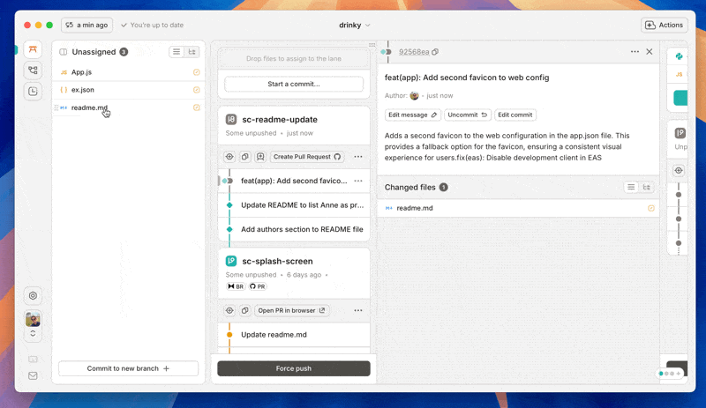The width and height of the screenshot is (706, 408).
Task: Copy the sc-readme-update branch name
Action: (245, 157)
